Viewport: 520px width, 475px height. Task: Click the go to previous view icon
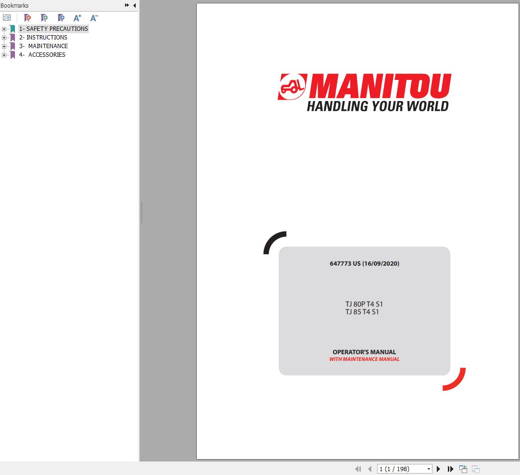coord(463,469)
